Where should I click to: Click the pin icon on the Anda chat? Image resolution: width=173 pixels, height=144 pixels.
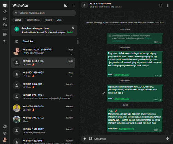click(x=71, y=53)
